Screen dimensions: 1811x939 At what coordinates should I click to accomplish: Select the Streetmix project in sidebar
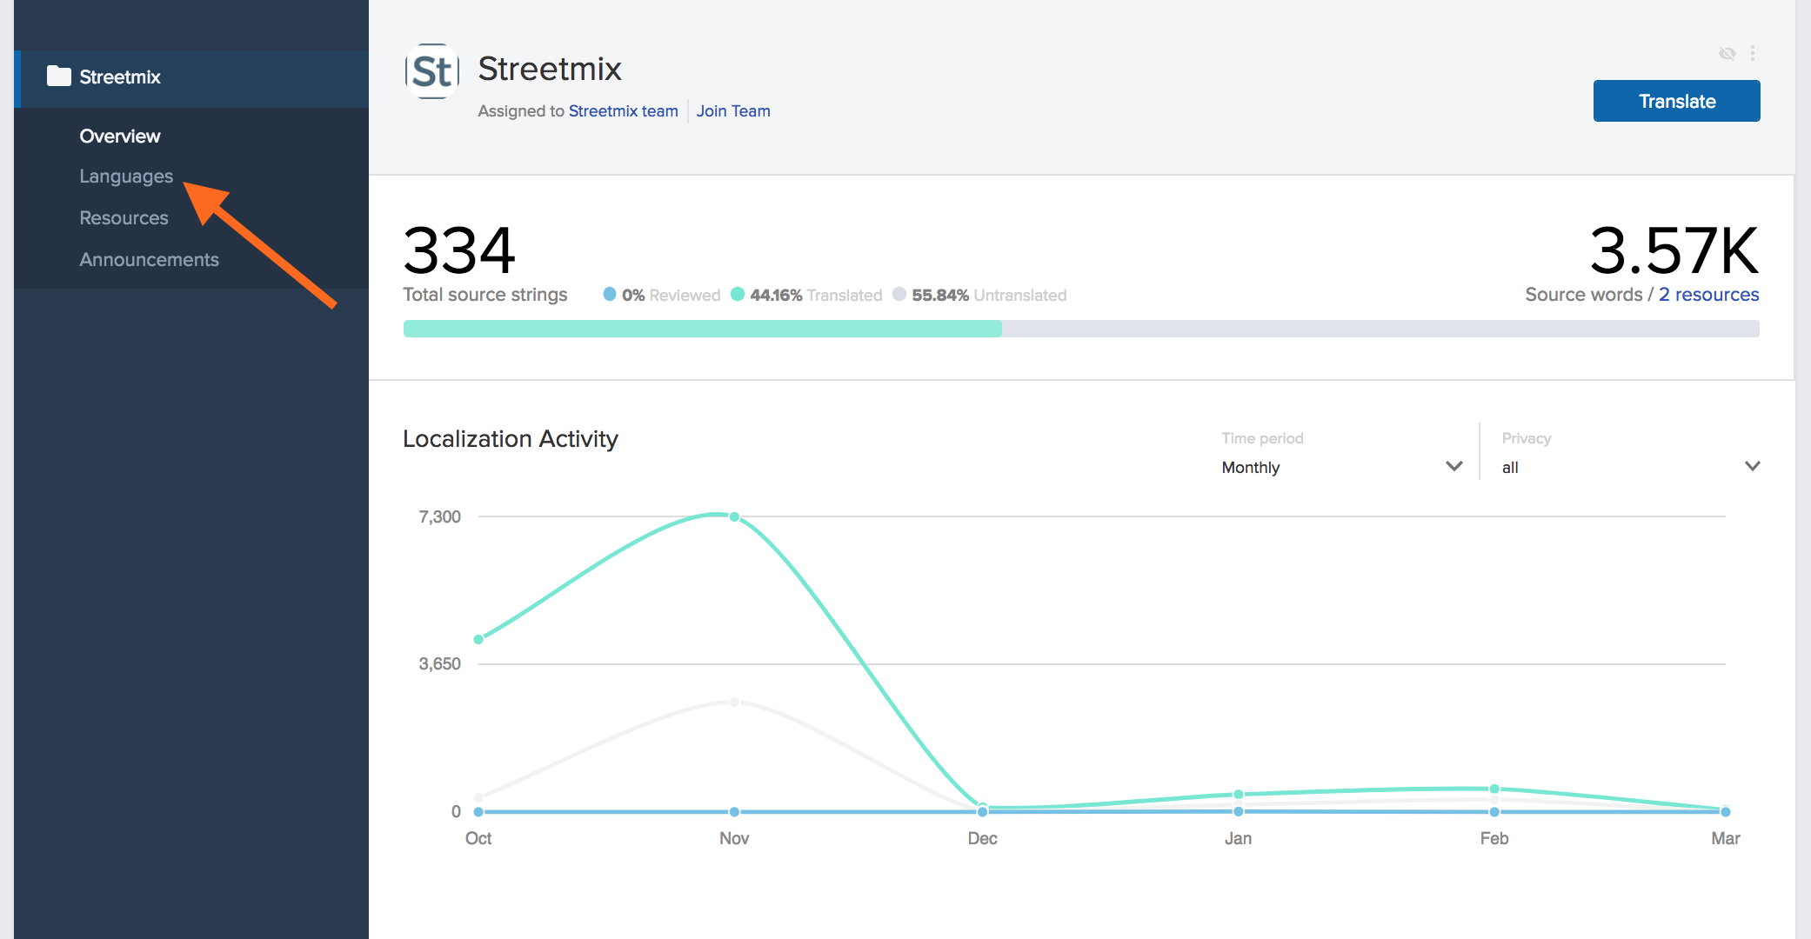pos(191,77)
